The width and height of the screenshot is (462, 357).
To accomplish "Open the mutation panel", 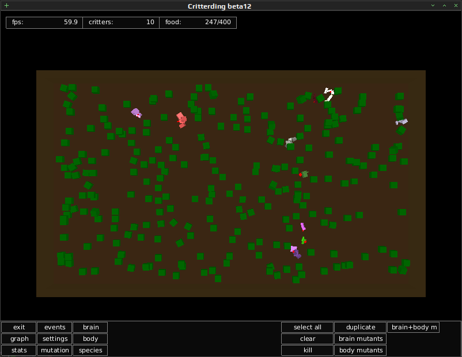I will pyautogui.click(x=55, y=350).
